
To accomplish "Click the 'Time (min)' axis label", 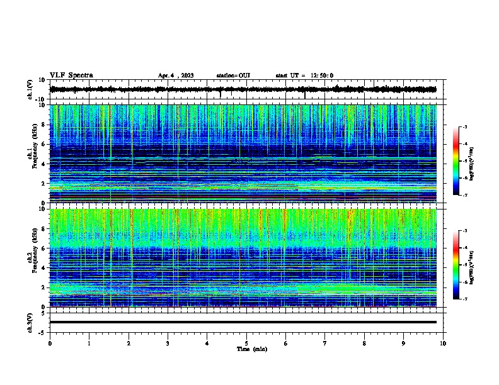I will (x=252, y=349).
